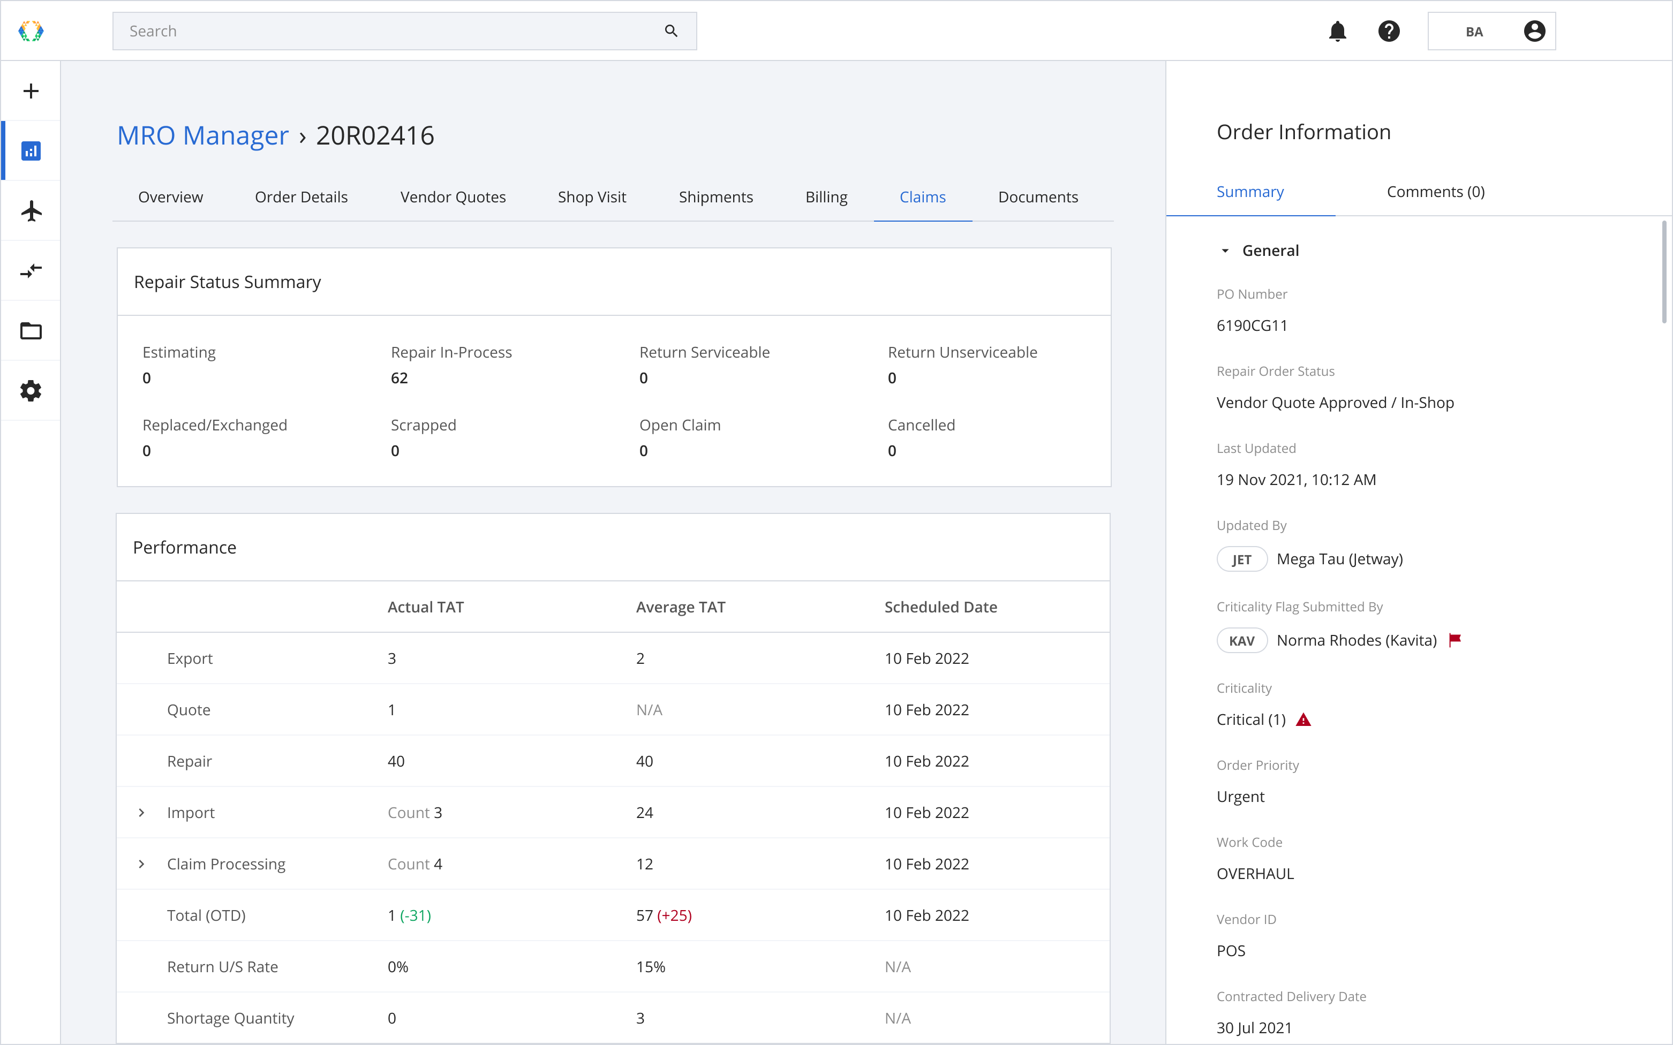This screenshot has height=1045, width=1673.
Task: Click the PO number 6190CG11
Action: tap(1252, 325)
